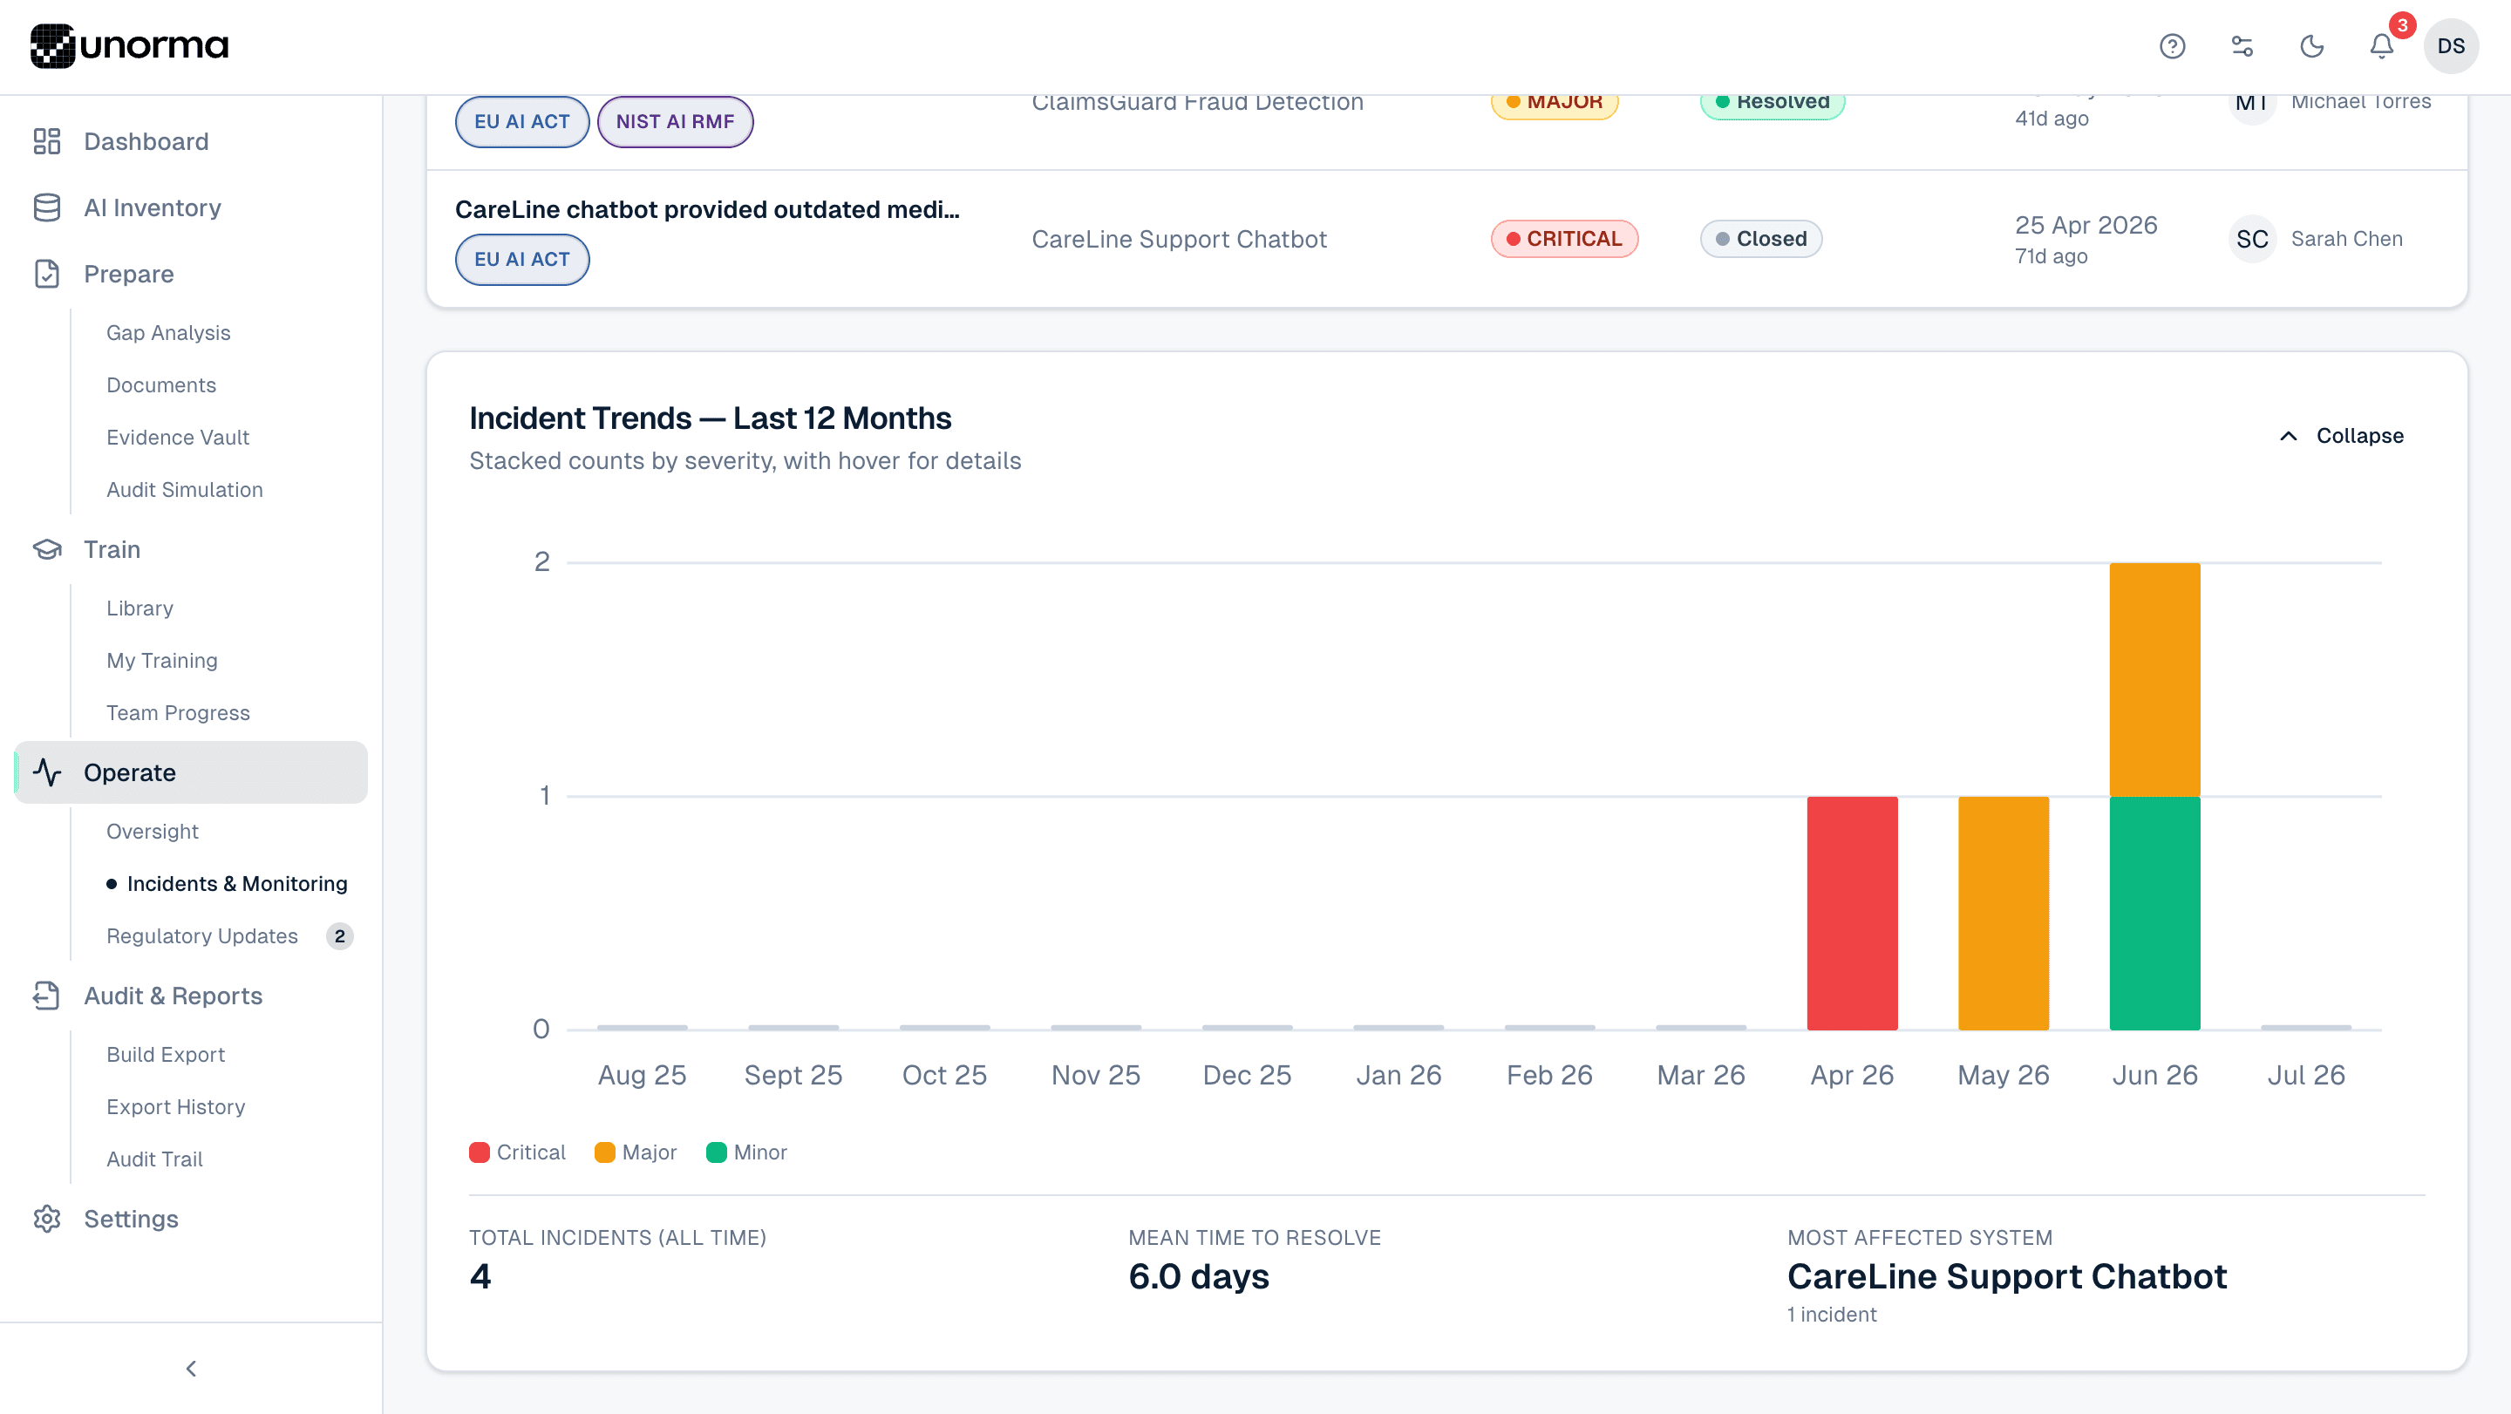Go to Regulatory Updates menu item
The height and width of the screenshot is (1414, 2511).
tap(201, 935)
